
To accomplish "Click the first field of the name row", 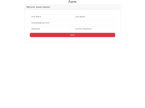I will [x=50, y=17].
